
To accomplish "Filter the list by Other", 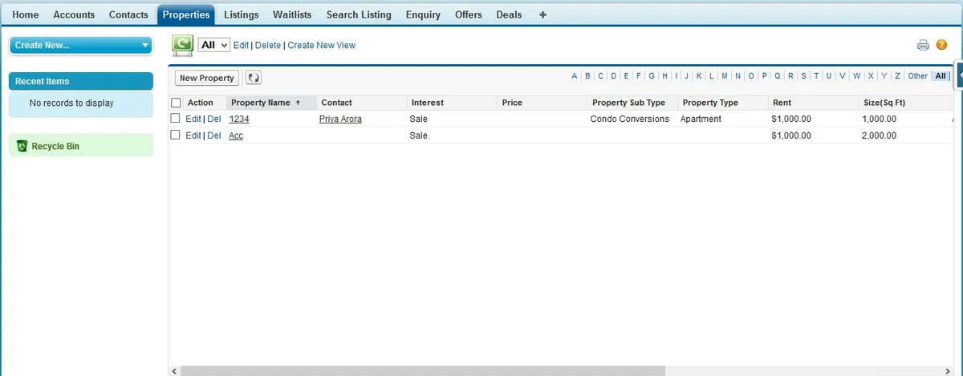I will pos(917,76).
